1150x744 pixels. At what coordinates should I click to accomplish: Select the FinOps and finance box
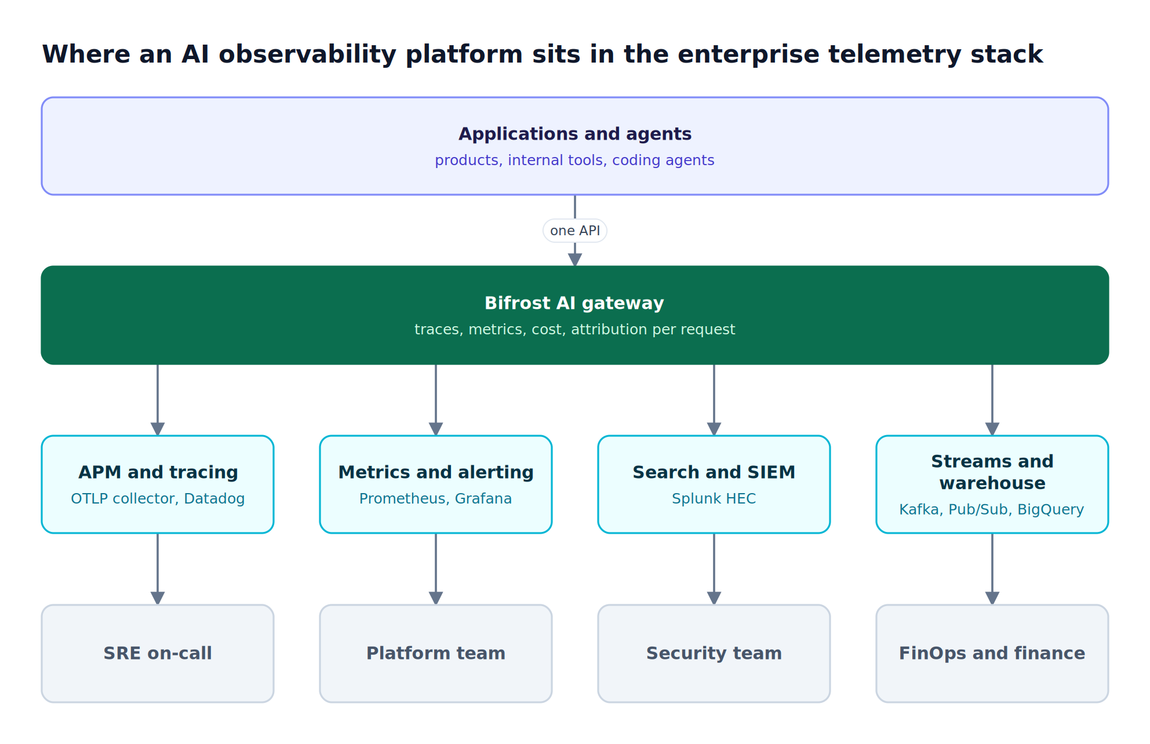coord(992,654)
